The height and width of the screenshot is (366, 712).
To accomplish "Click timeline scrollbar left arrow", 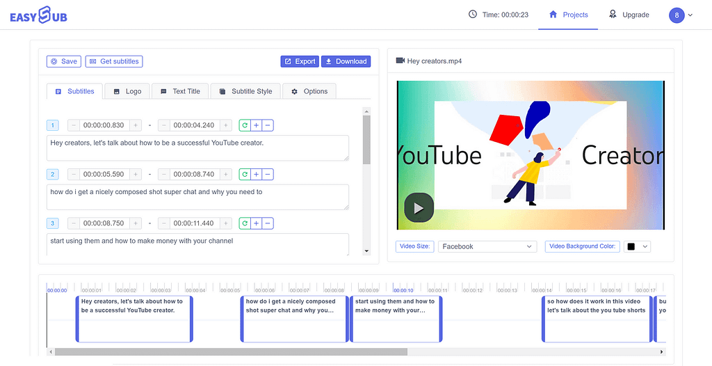I will (51, 352).
